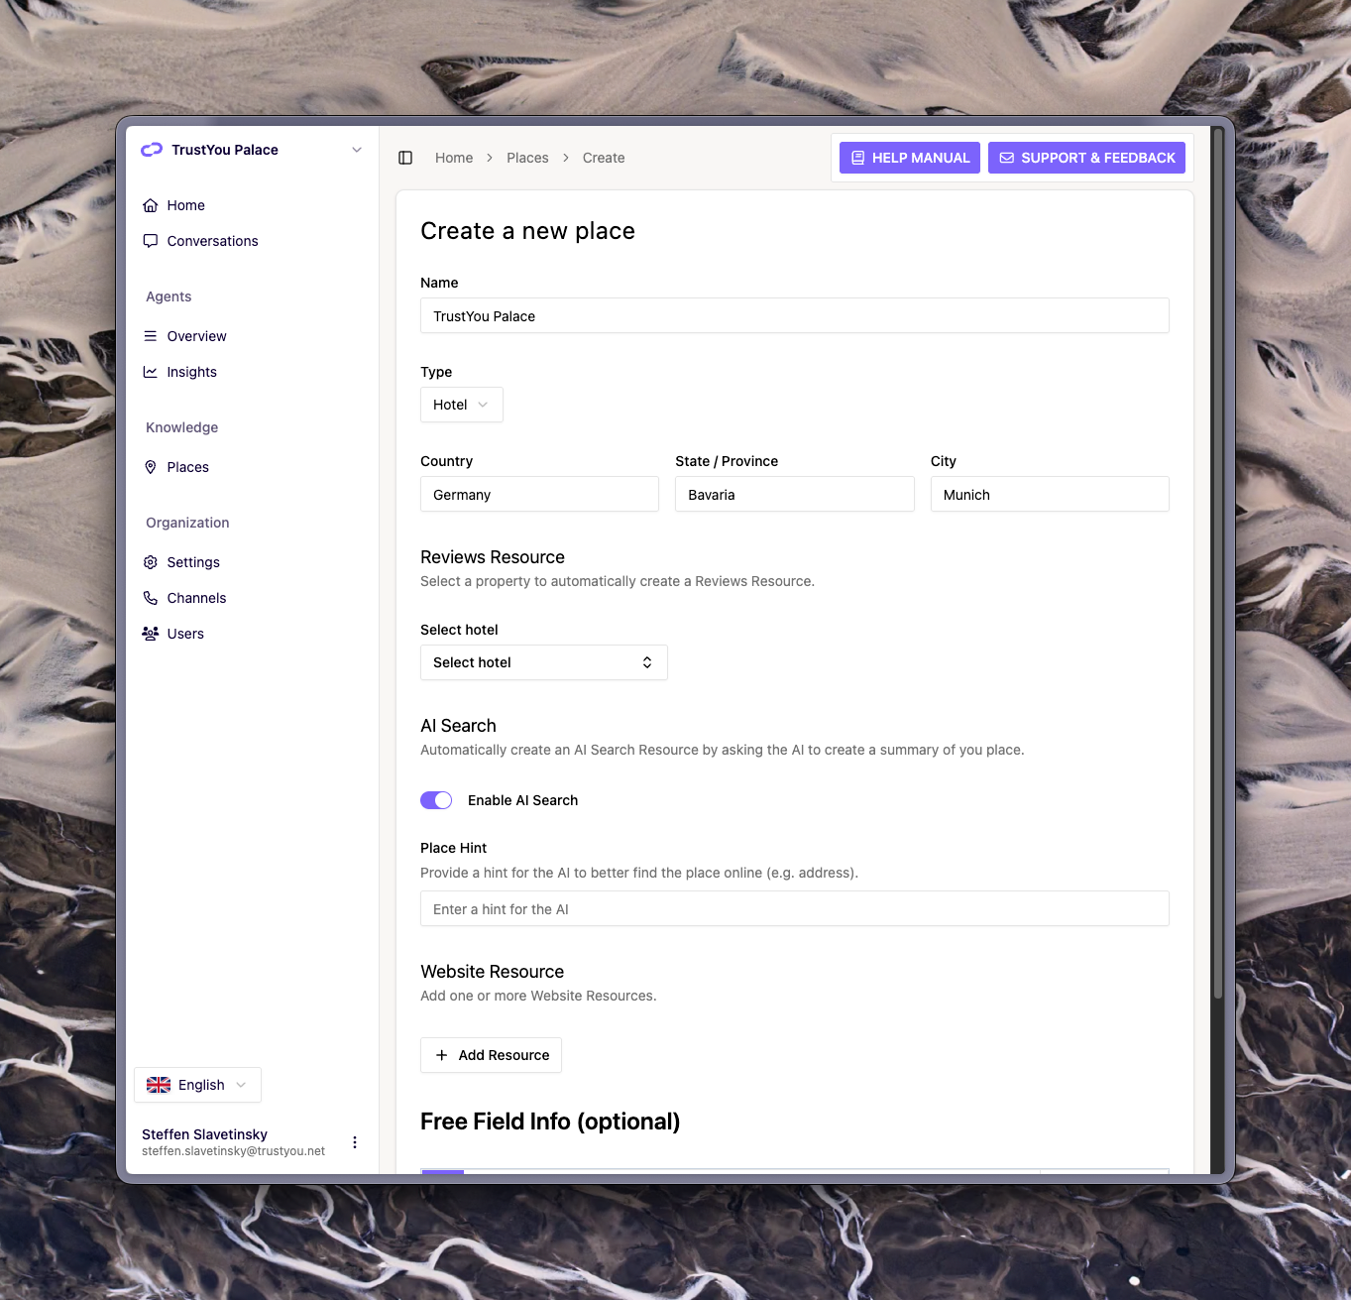This screenshot has width=1351, height=1300.
Task: Click the Country field with Germany
Action: (539, 494)
